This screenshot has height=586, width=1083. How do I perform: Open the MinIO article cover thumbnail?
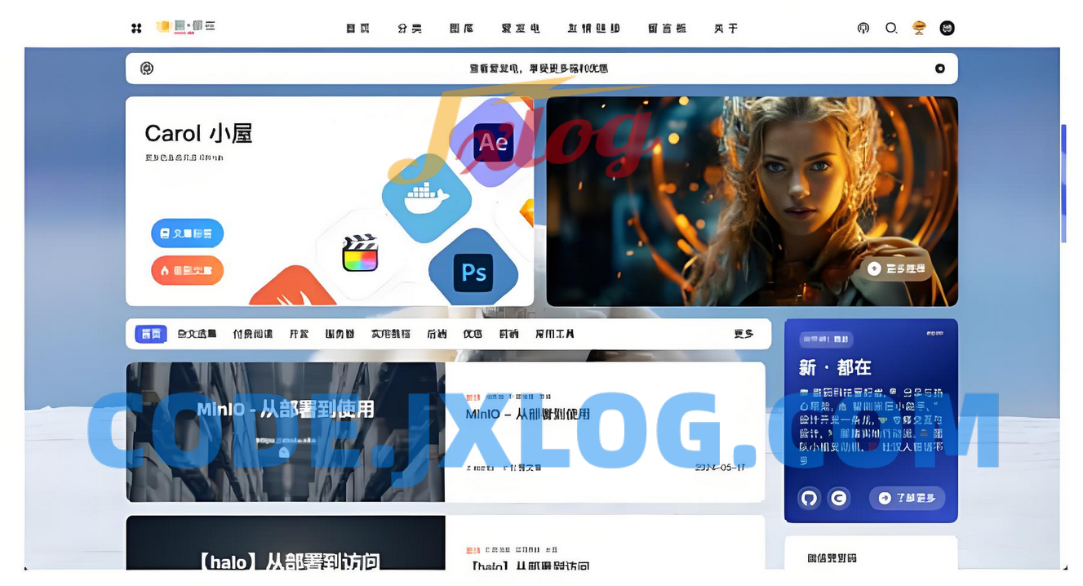285,432
